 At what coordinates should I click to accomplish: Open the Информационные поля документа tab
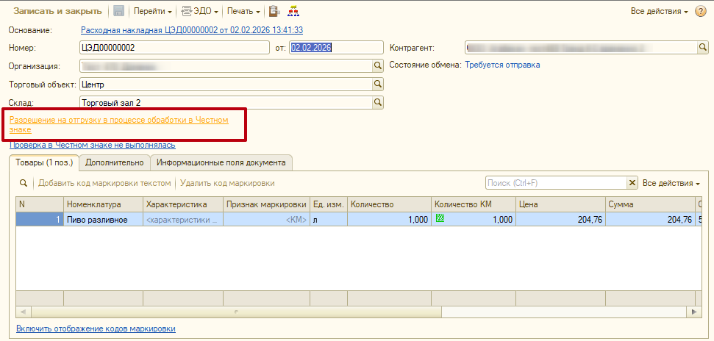tap(221, 162)
